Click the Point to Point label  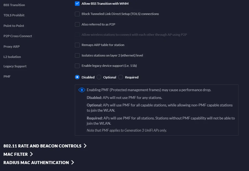click(14, 26)
